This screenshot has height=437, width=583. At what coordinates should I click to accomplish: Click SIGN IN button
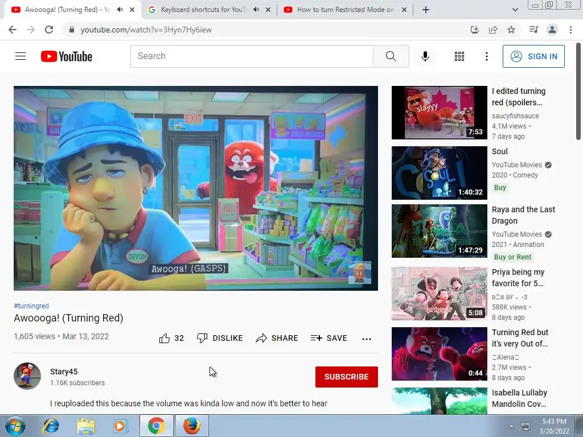533,56
